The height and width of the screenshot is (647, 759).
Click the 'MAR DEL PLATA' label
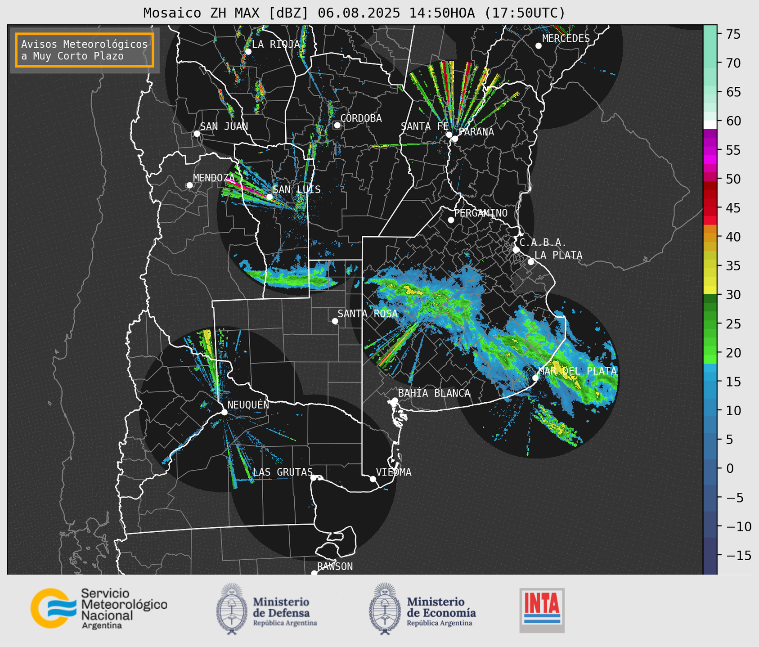pyautogui.click(x=577, y=371)
